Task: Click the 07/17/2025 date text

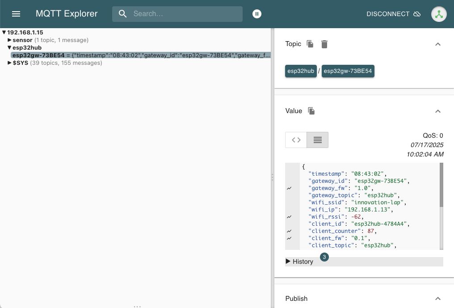Action: [x=427, y=145]
